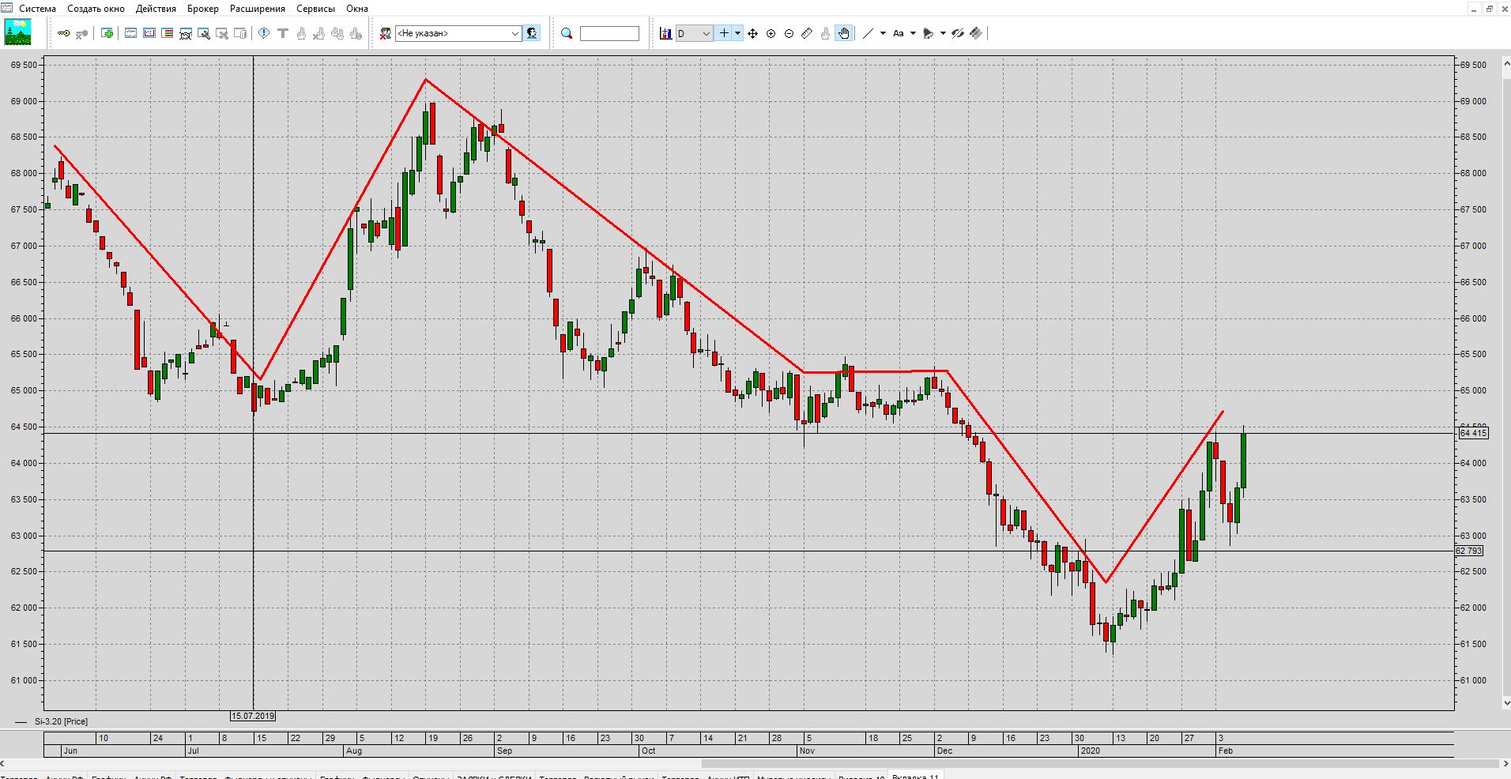Screen dimensions: 1511x779
Task: Select the crosshair plus cursor tool
Action: click(x=724, y=33)
